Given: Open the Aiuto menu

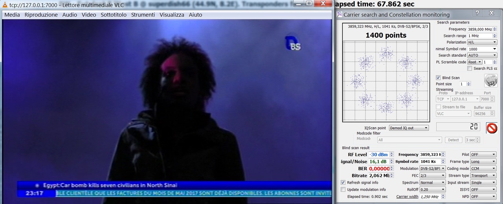Looking at the screenshot, I should coord(195,15).
